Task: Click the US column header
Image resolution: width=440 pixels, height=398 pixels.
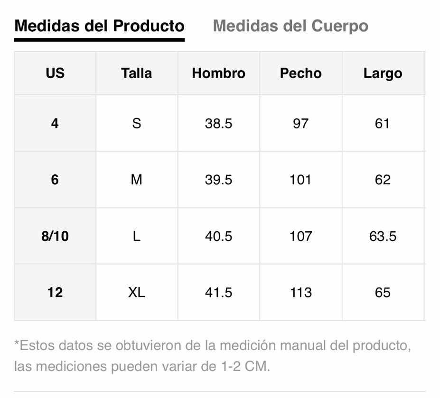Action: [x=55, y=73]
